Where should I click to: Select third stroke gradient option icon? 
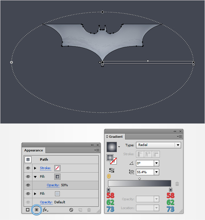156,154
